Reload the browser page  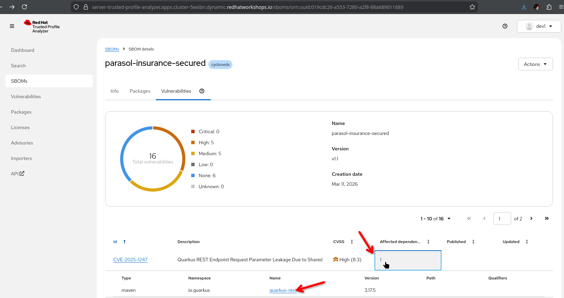tap(24, 7)
